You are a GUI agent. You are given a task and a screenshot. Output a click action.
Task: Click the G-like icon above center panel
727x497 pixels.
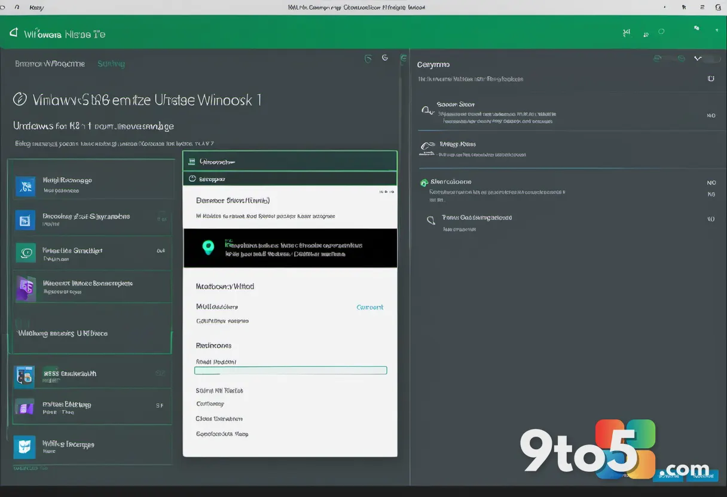pos(385,58)
